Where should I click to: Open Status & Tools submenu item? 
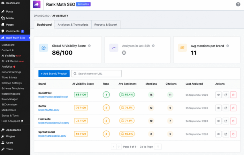(10, 115)
